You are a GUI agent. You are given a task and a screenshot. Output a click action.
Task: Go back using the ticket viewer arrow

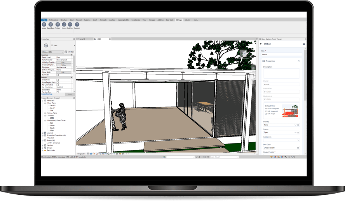[261, 44]
